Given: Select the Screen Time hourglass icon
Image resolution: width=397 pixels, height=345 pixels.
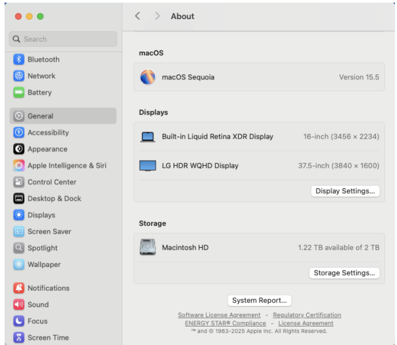Looking at the screenshot, I should (x=18, y=337).
